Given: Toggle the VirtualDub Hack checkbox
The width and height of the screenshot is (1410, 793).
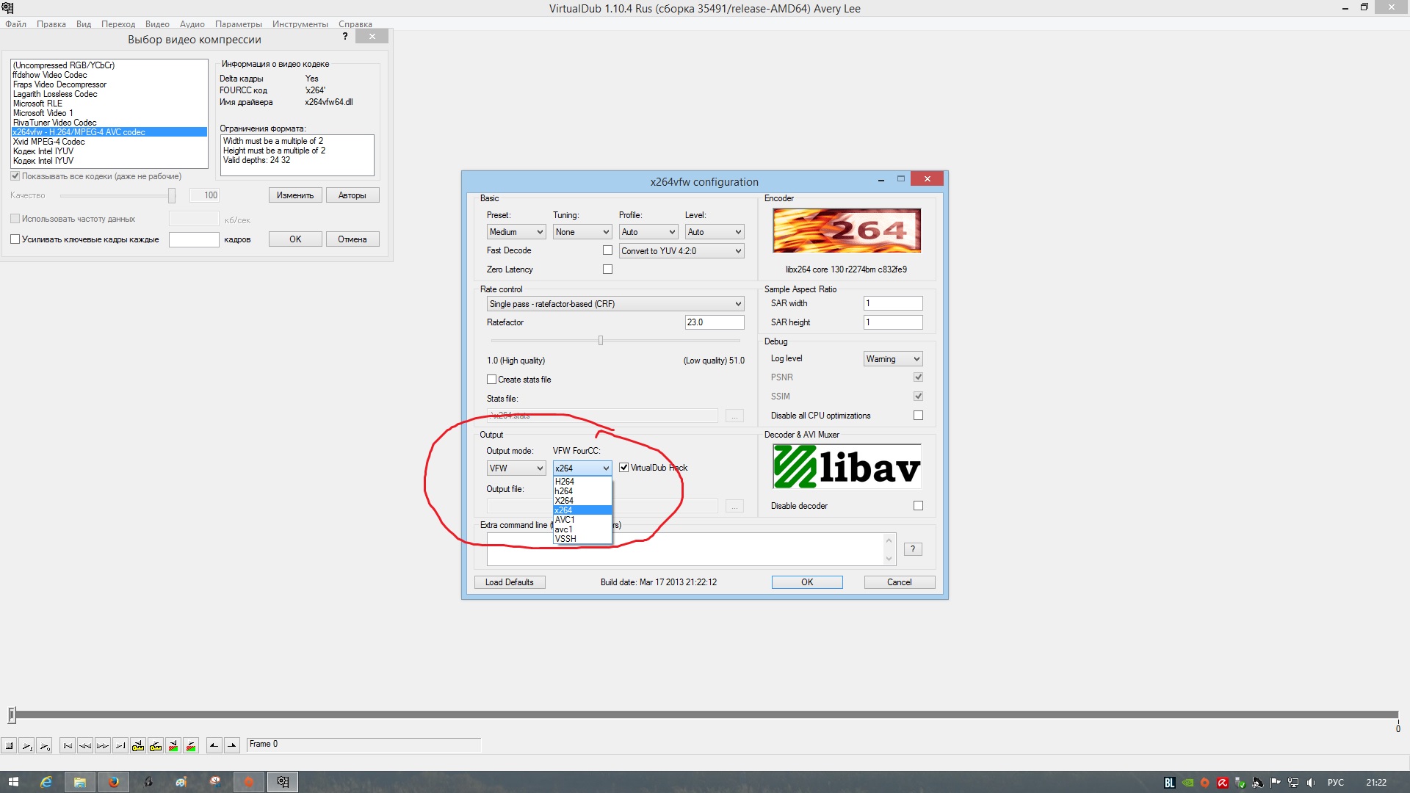Looking at the screenshot, I should coord(623,468).
